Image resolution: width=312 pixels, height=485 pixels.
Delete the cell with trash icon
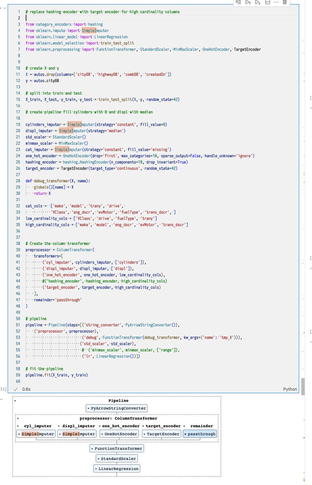pyautogui.click(x=285, y=2)
